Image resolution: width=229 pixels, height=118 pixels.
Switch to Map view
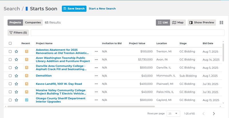pyautogui.click(x=178, y=23)
